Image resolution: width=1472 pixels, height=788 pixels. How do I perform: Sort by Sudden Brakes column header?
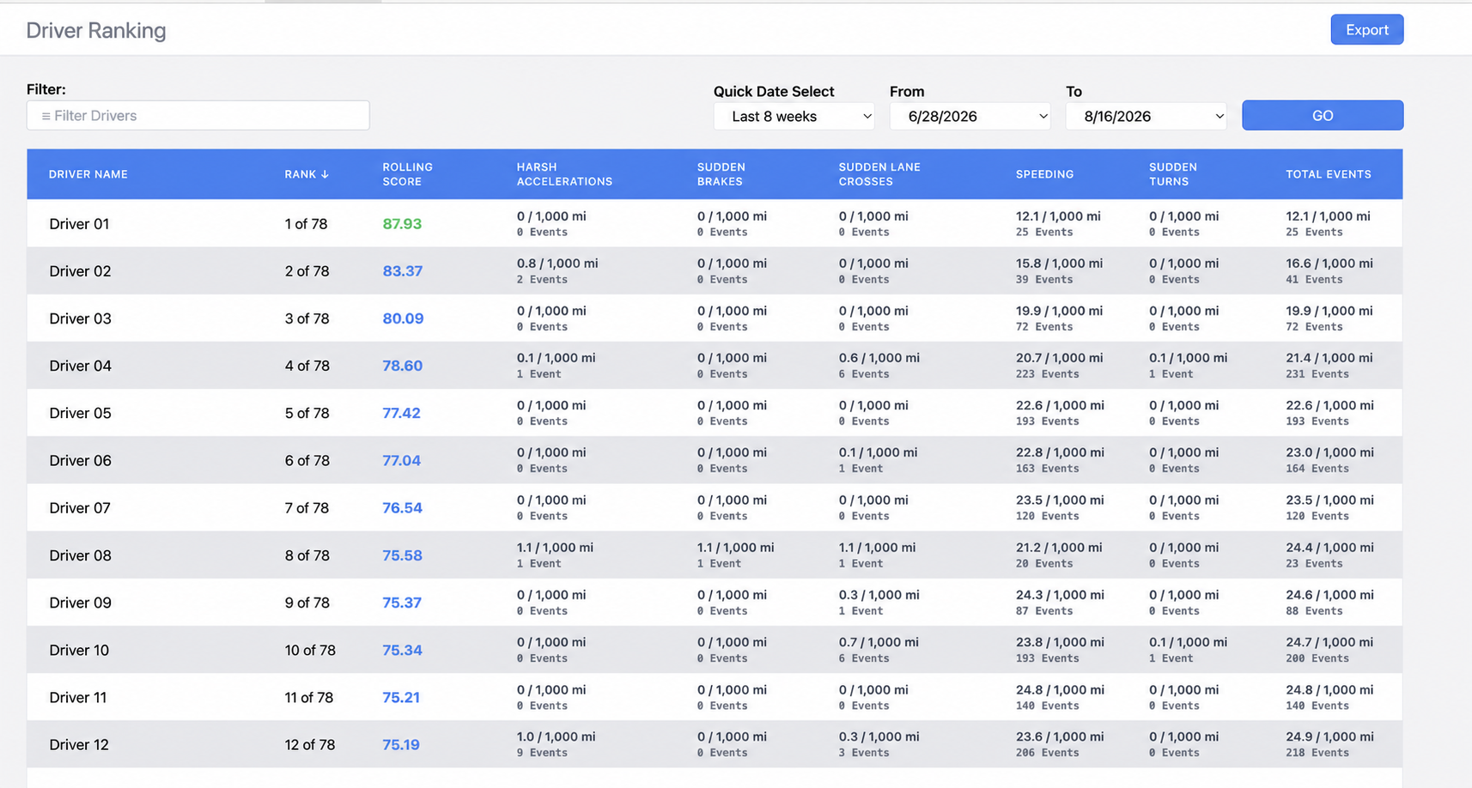tap(721, 174)
